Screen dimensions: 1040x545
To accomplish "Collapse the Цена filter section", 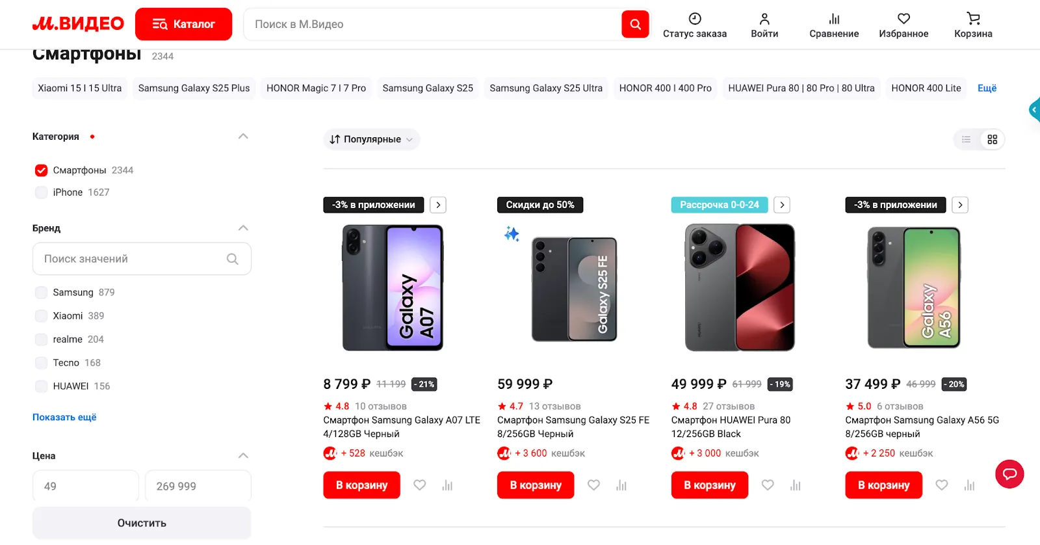I will (243, 456).
